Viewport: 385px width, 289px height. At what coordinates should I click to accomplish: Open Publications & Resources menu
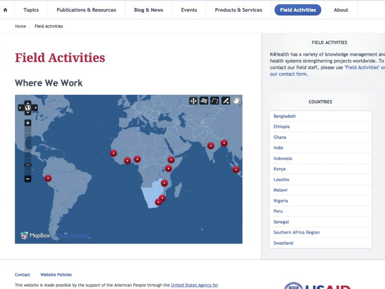click(86, 10)
